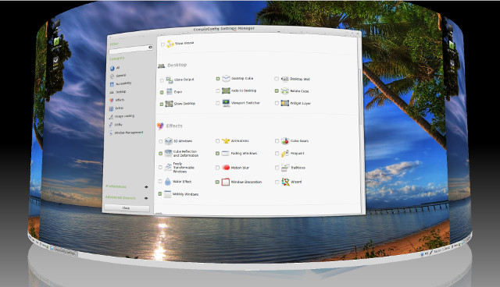500x287 pixels.
Task: Open the Wizard plugin icon
Action: pos(285,182)
